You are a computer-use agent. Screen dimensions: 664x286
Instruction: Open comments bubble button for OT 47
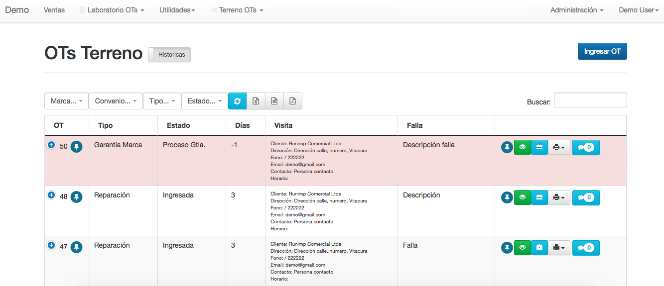[x=586, y=248]
